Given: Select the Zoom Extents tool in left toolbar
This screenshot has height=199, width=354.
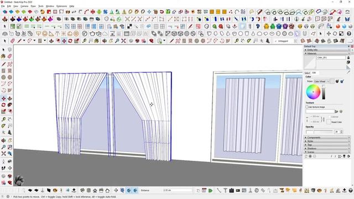Looking at the screenshot, I should click(x=3, y=154).
